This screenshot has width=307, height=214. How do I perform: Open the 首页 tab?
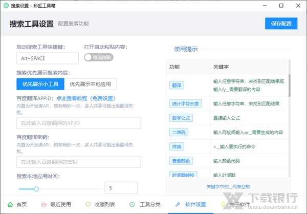point(17,205)
